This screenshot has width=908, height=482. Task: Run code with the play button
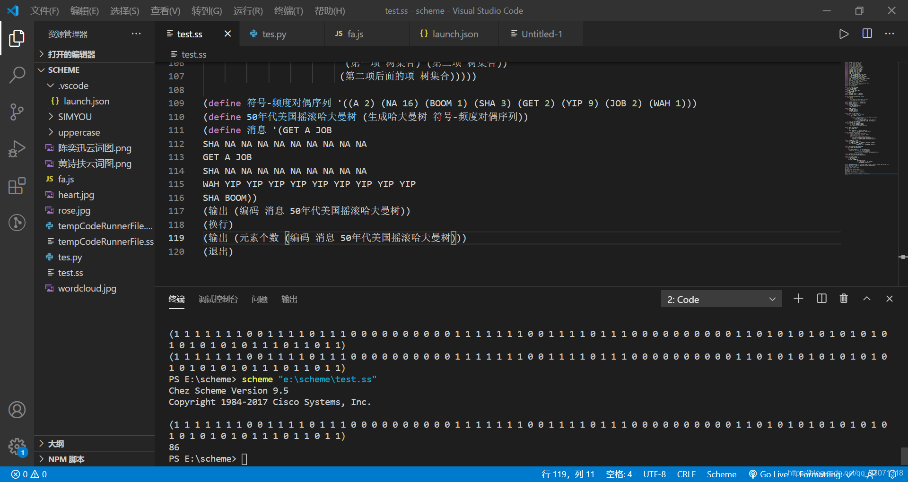pos(844,34)
